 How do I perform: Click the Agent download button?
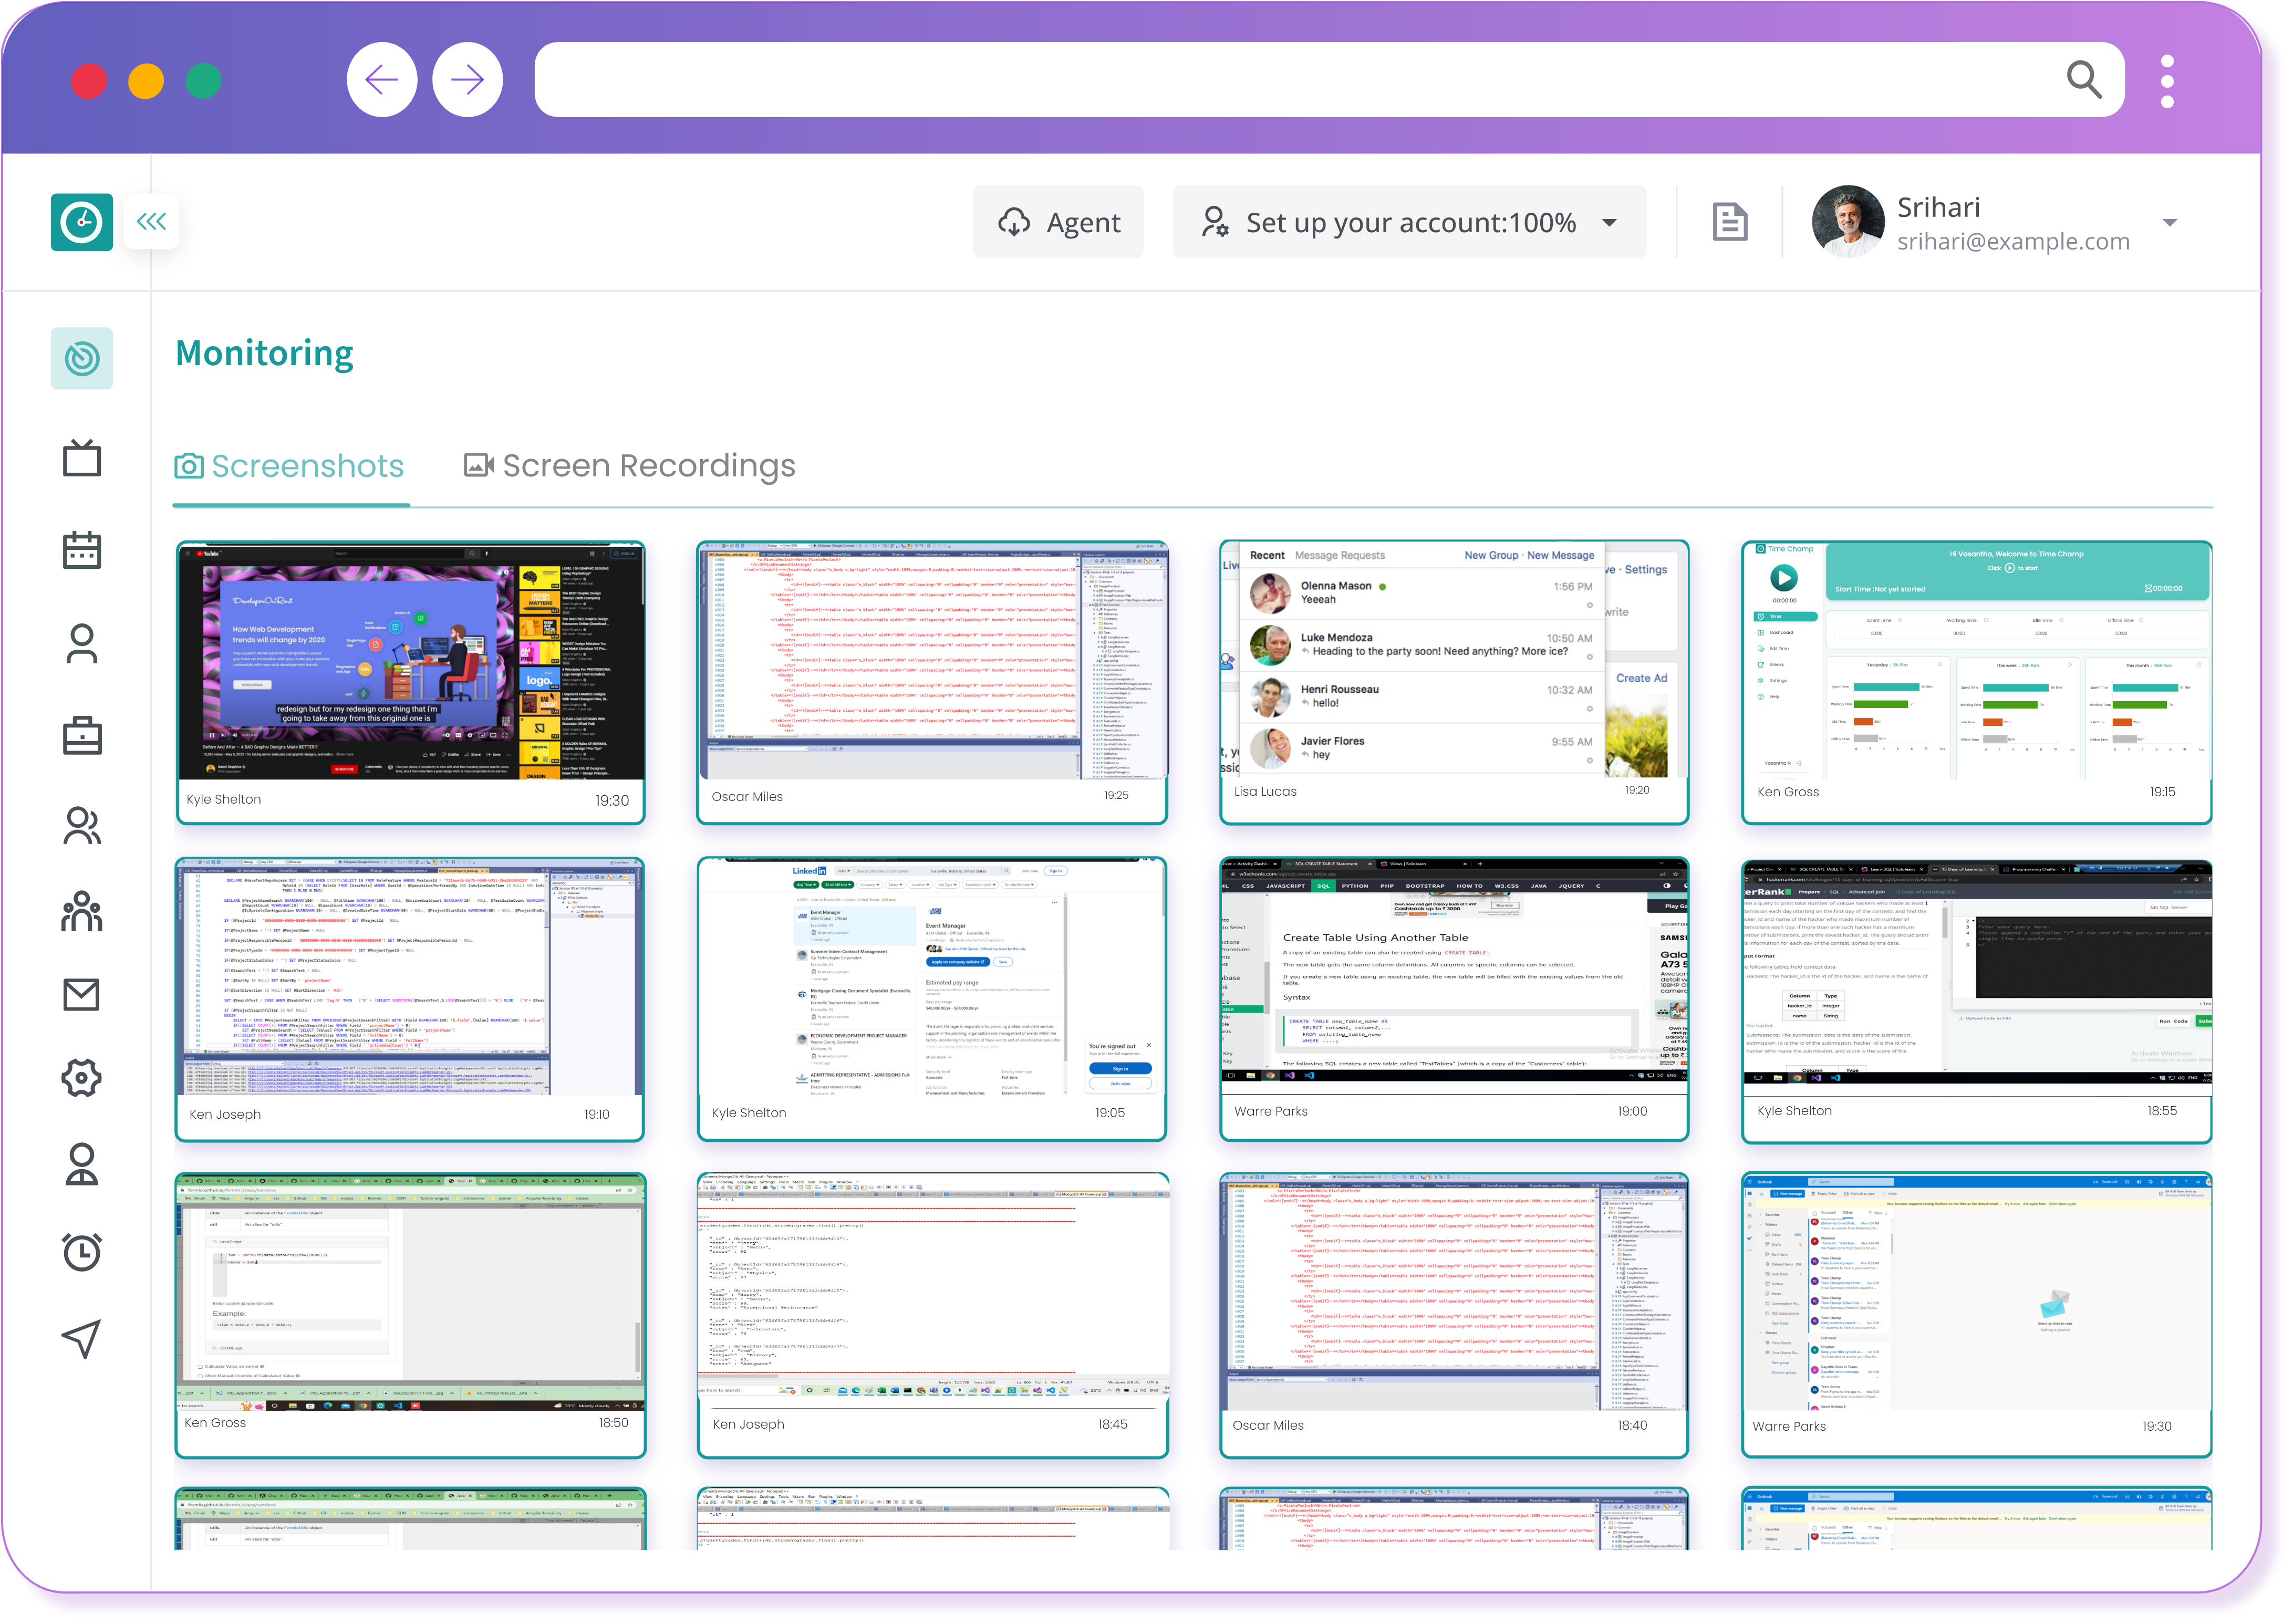click(x=1058, y=222)
